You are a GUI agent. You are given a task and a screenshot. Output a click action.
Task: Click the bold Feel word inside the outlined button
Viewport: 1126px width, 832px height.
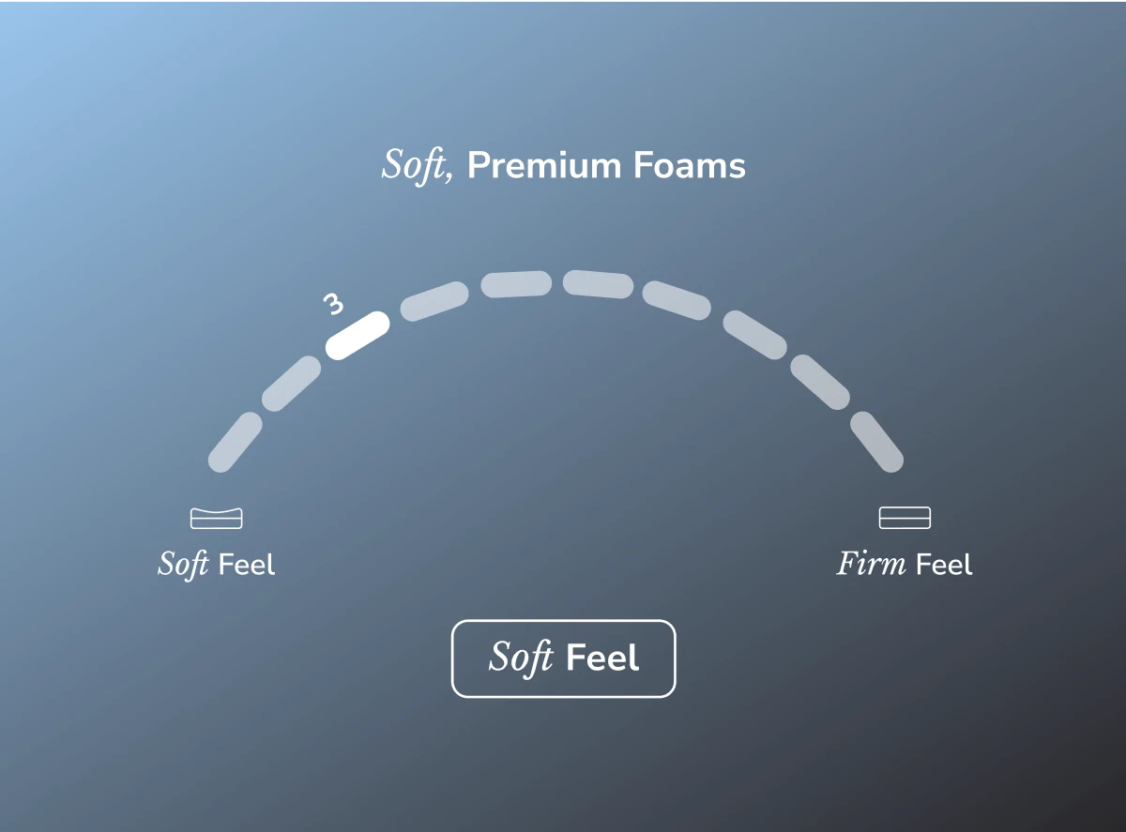click(602, 658)
